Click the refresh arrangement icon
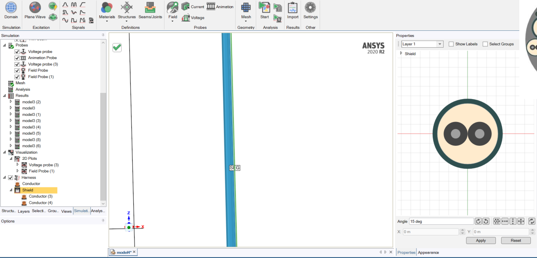Screen dimensions: 537x258 (532, 221)
